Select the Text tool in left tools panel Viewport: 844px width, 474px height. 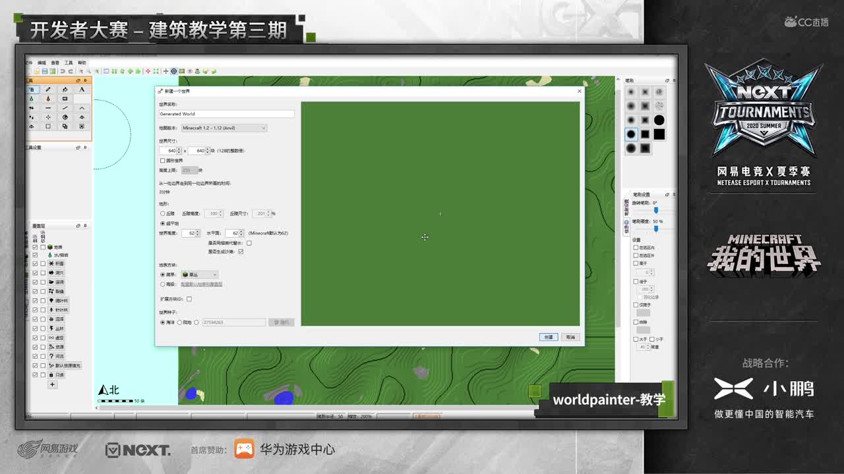82,90
